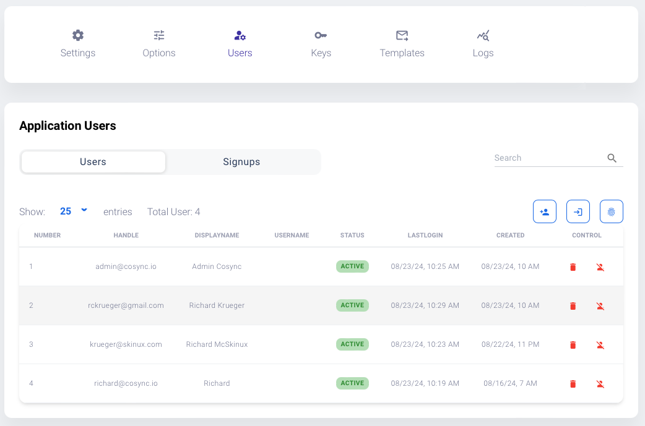View the Logs tab
The image size is (645, 426).
[x=483, y=44]
